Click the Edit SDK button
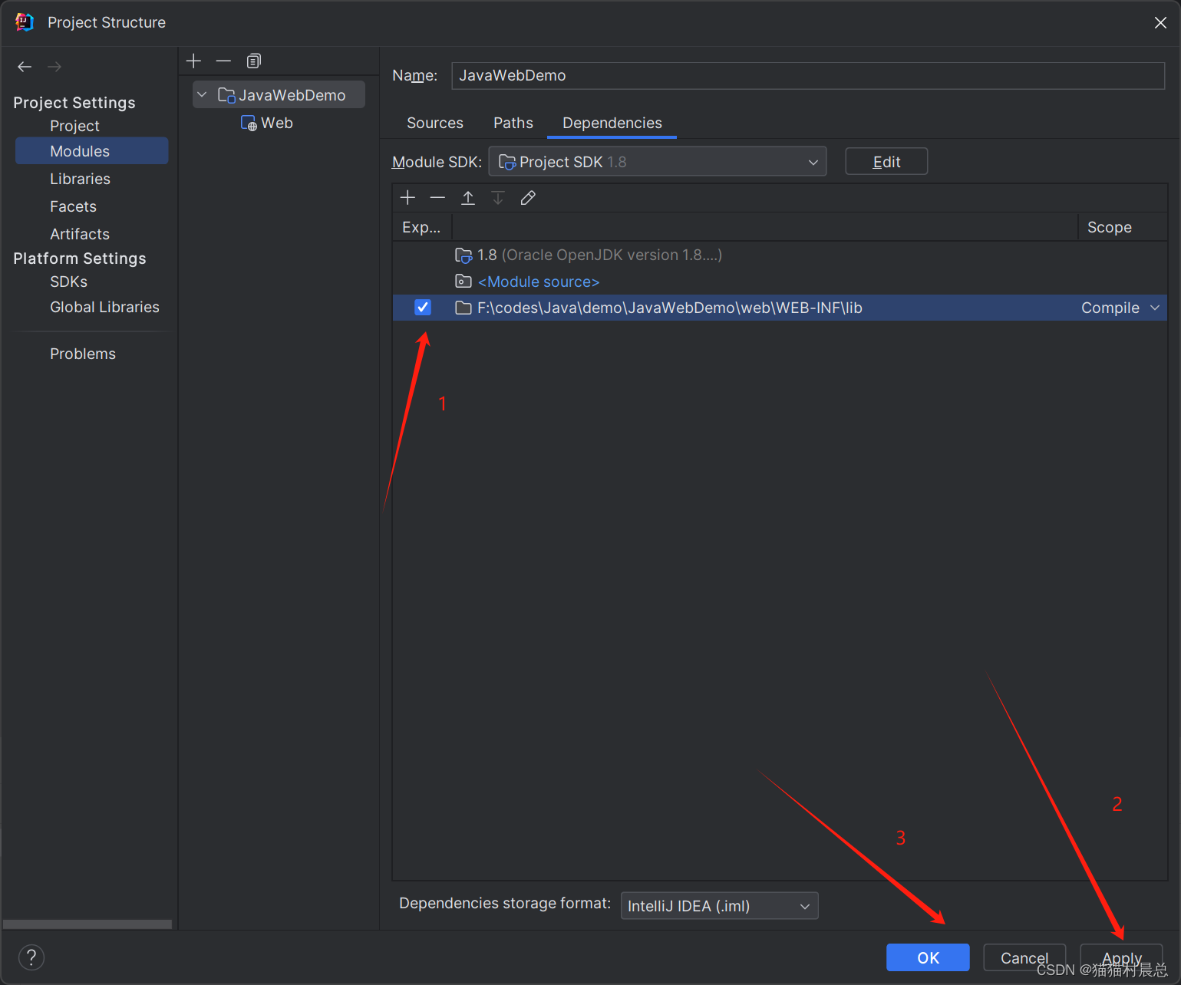This screenshot has height=985, width=1181. [886, 162]
